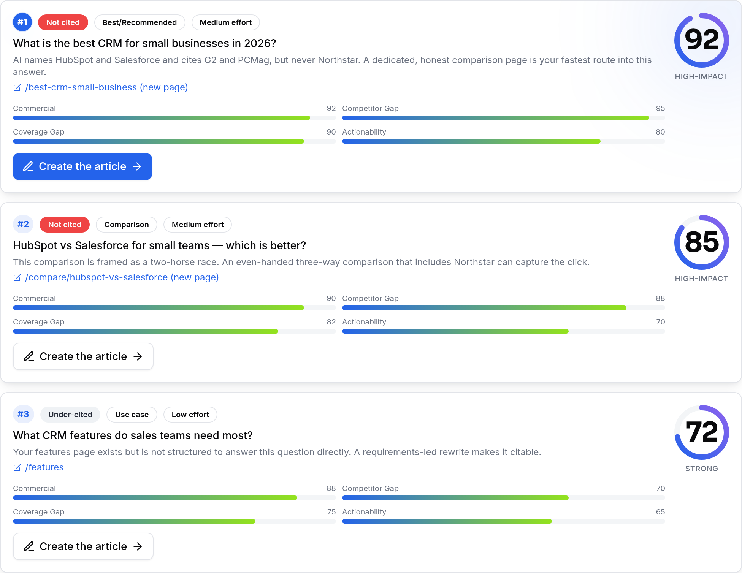Select the Best/Recommended tag
The image size is (742, 573).
coord(140,22)
